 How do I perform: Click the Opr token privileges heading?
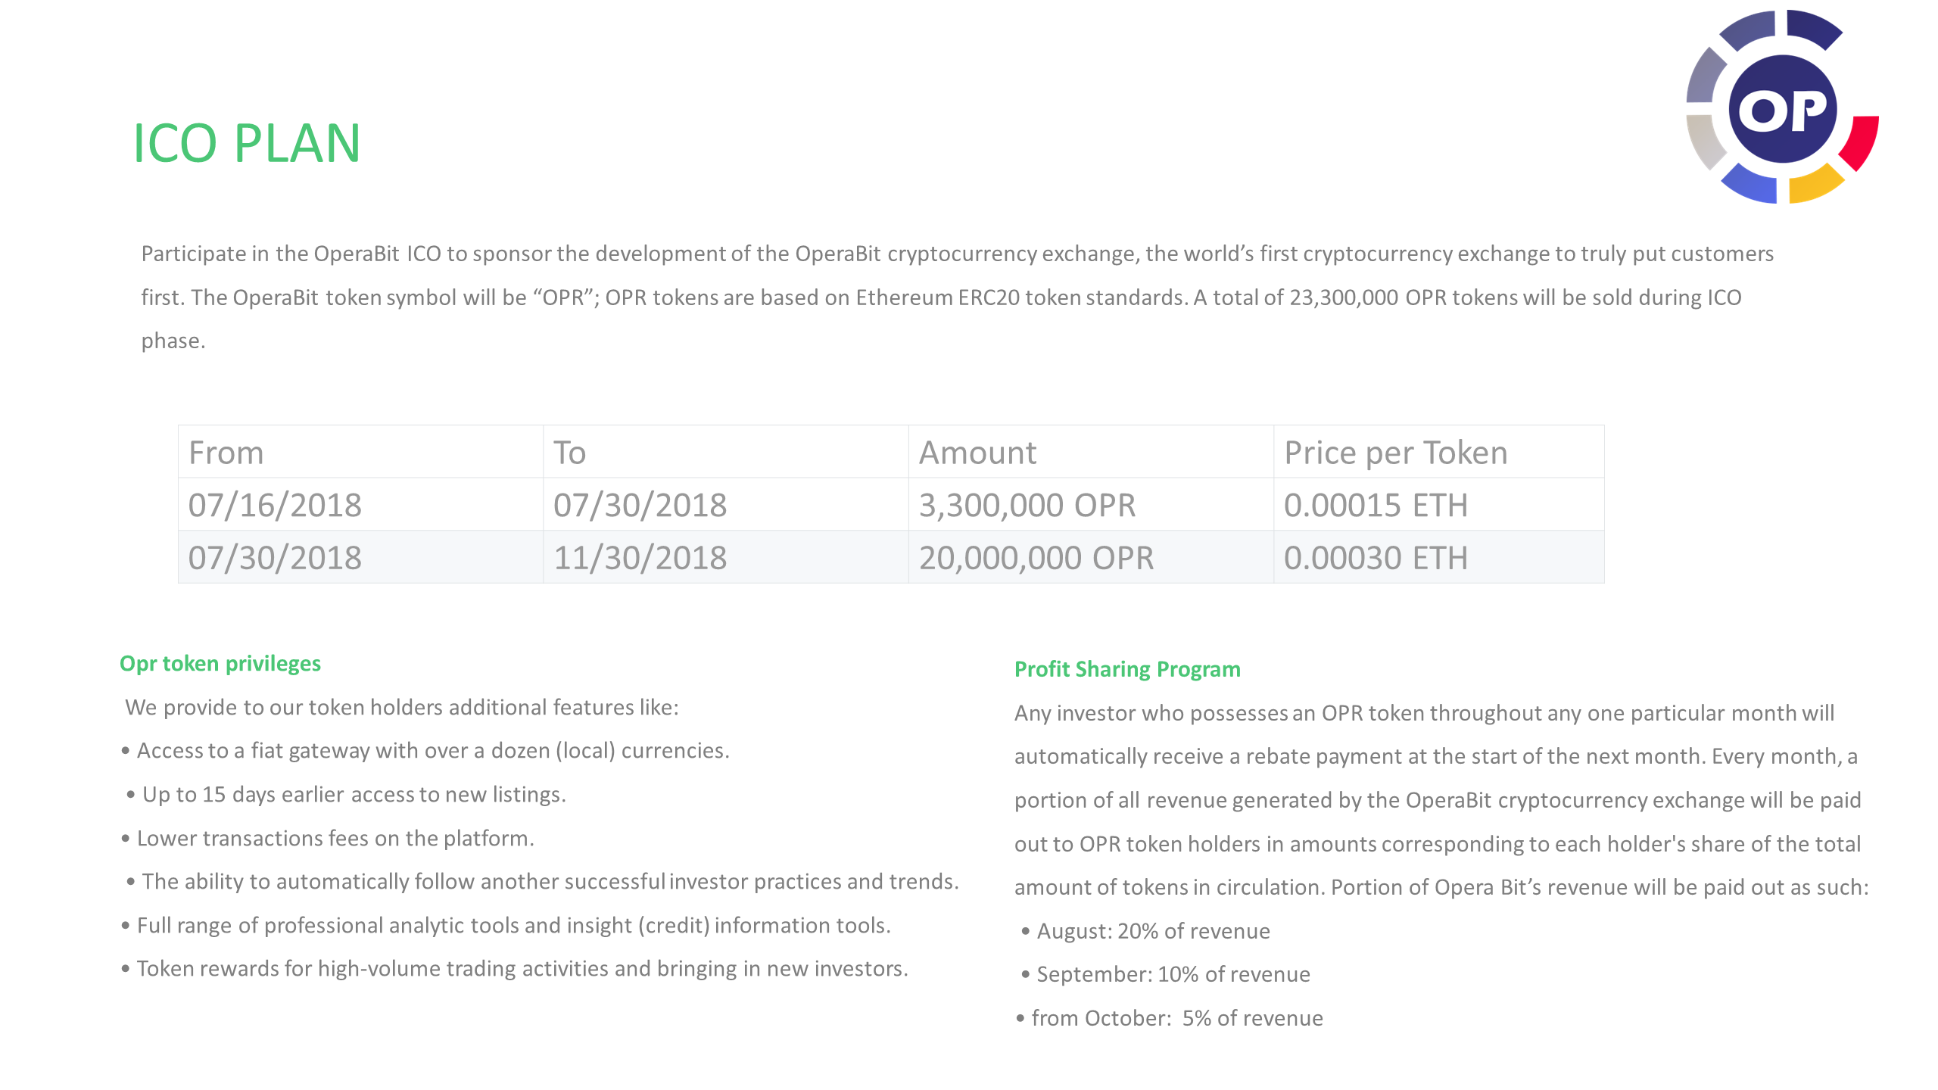pos(220,663)
